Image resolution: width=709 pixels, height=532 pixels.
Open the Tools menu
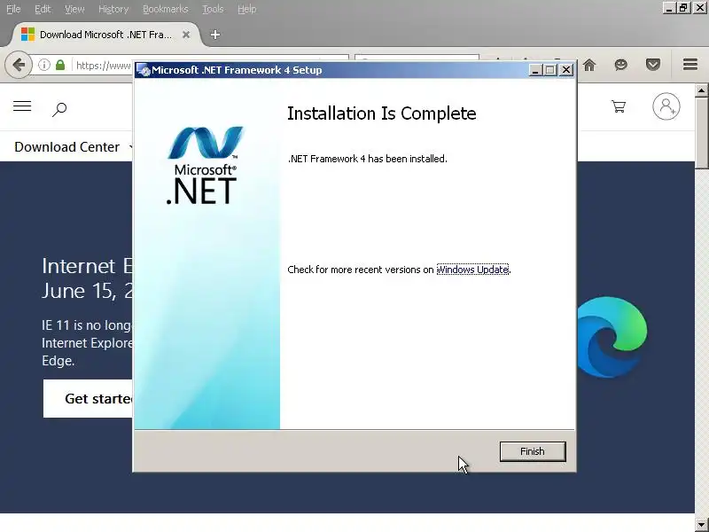(x=213, y=9)
